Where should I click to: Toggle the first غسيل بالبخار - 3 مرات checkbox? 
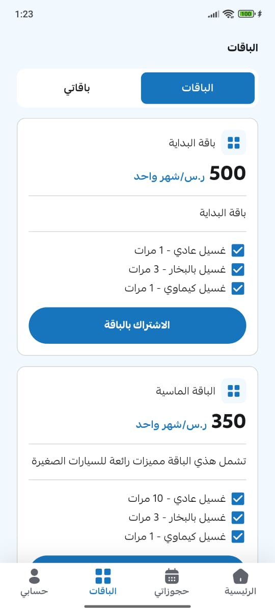coord(238,269)
